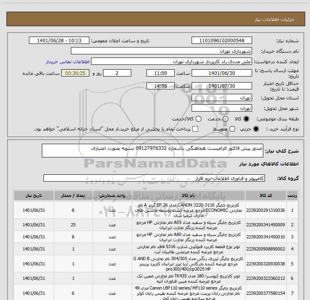
Task: Click the buyer name field شهرداری تهران
Action: click(161, 51)
